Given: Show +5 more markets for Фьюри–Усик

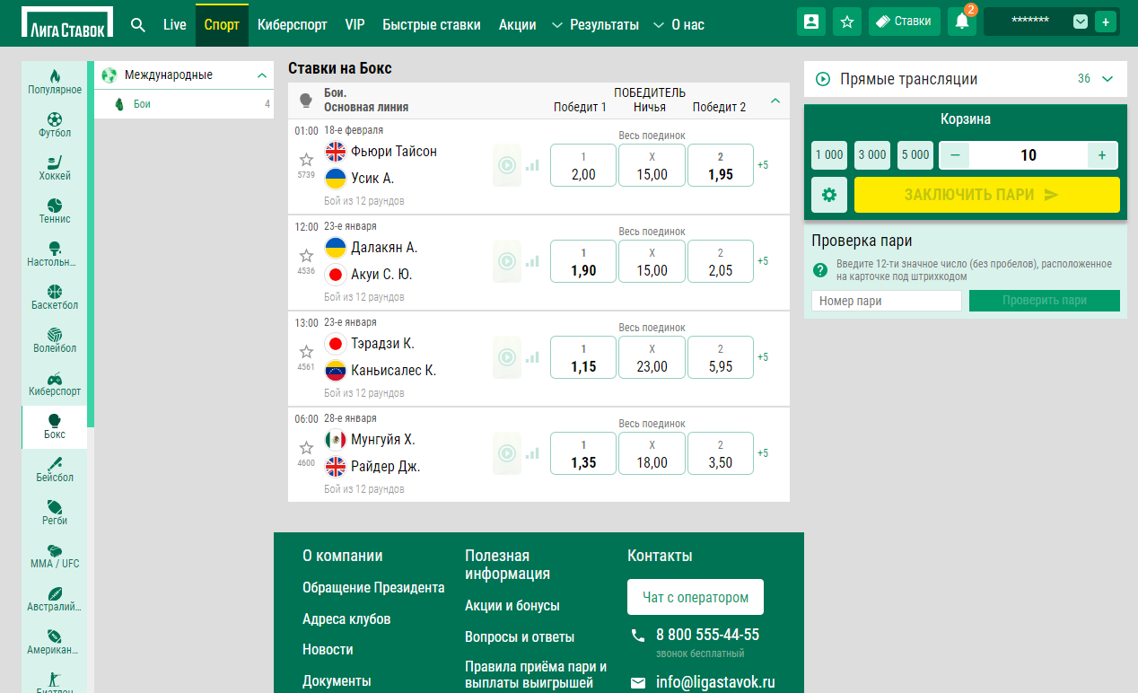Looking at the screenshot, I should [763, 165].
